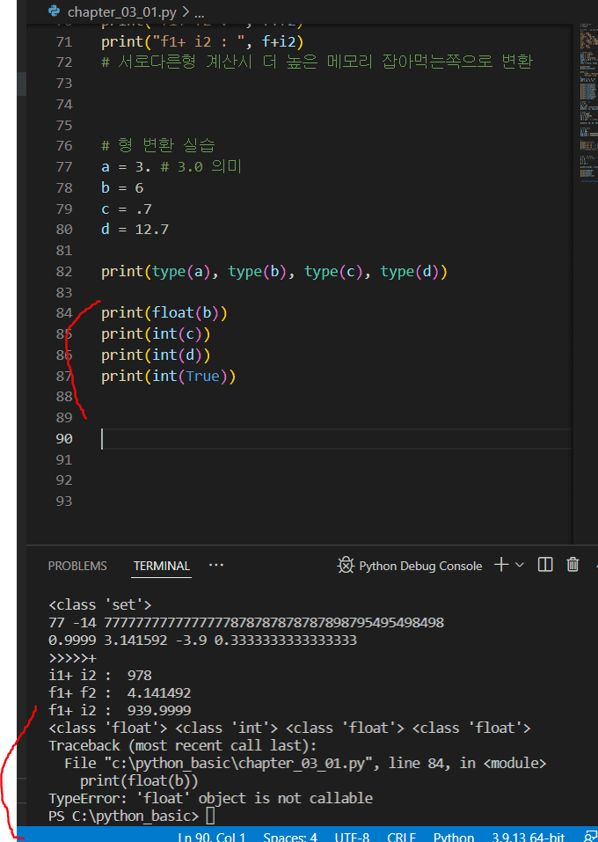
Task: Pick interpreter via 3.9.13 64-bit status item
Action: (529, 838)
